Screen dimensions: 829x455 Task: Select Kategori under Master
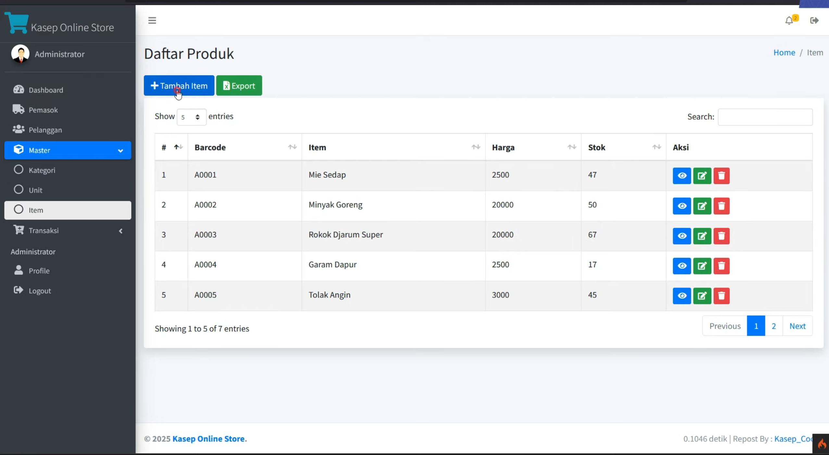tap(68, 170)
